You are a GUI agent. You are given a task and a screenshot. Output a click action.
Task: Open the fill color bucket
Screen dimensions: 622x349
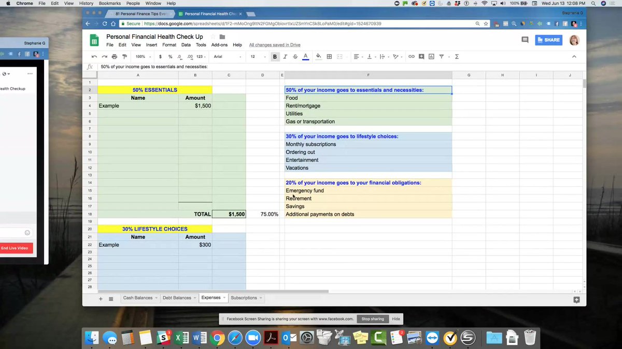click(x=319, y=56)
